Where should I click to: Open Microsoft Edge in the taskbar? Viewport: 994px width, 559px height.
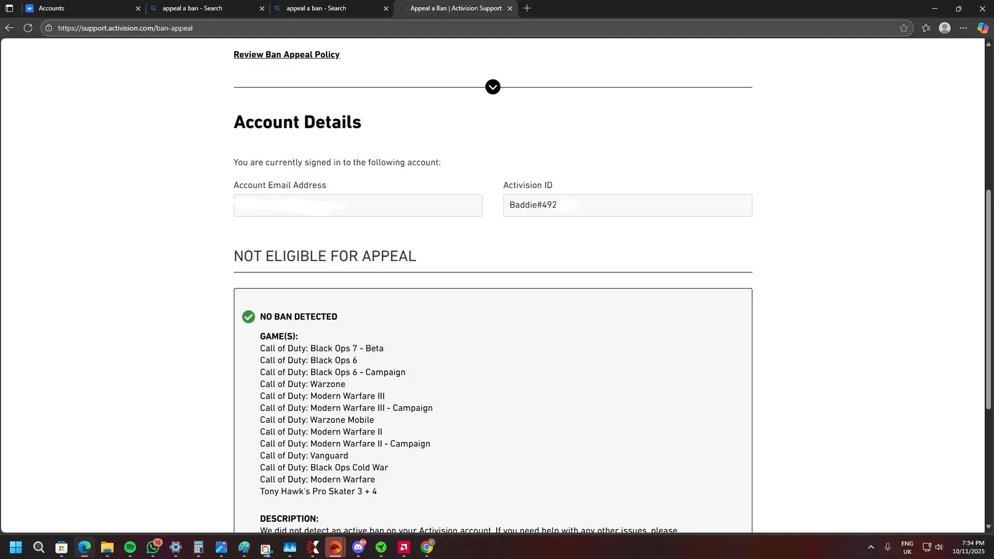pyautogui.click(x=85, y=547)
